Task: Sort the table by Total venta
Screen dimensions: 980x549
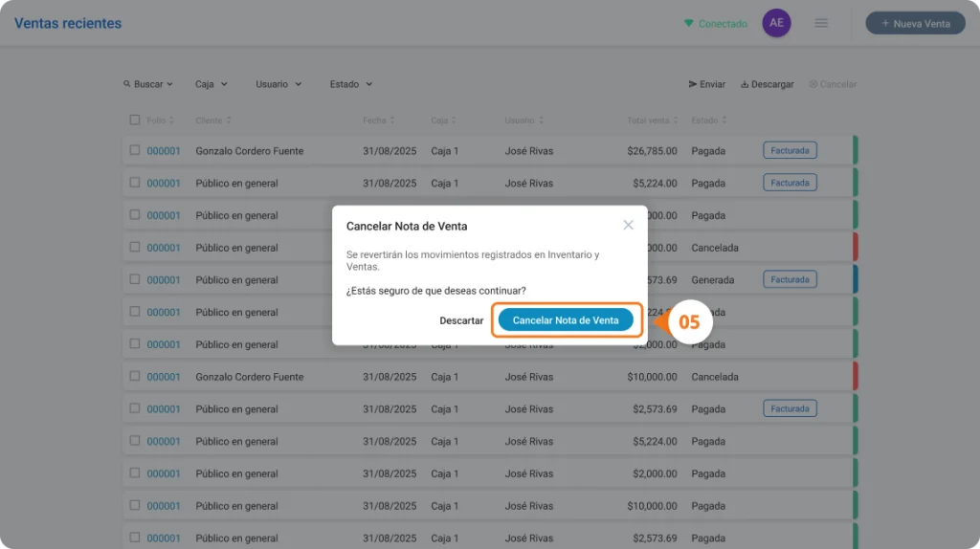Action: coord(653,120)
